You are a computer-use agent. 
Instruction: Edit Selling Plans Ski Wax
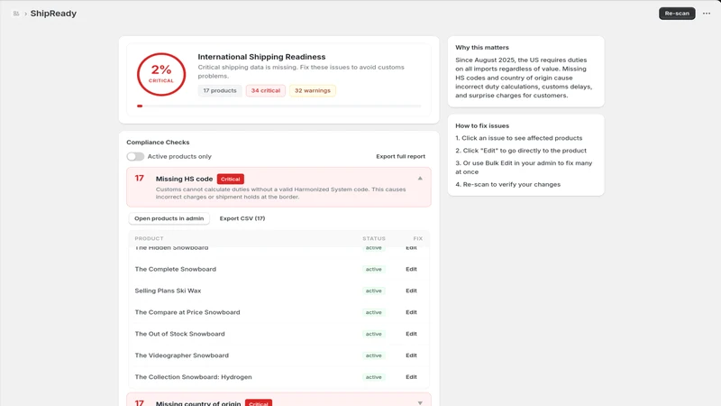(x=411, y=291)
